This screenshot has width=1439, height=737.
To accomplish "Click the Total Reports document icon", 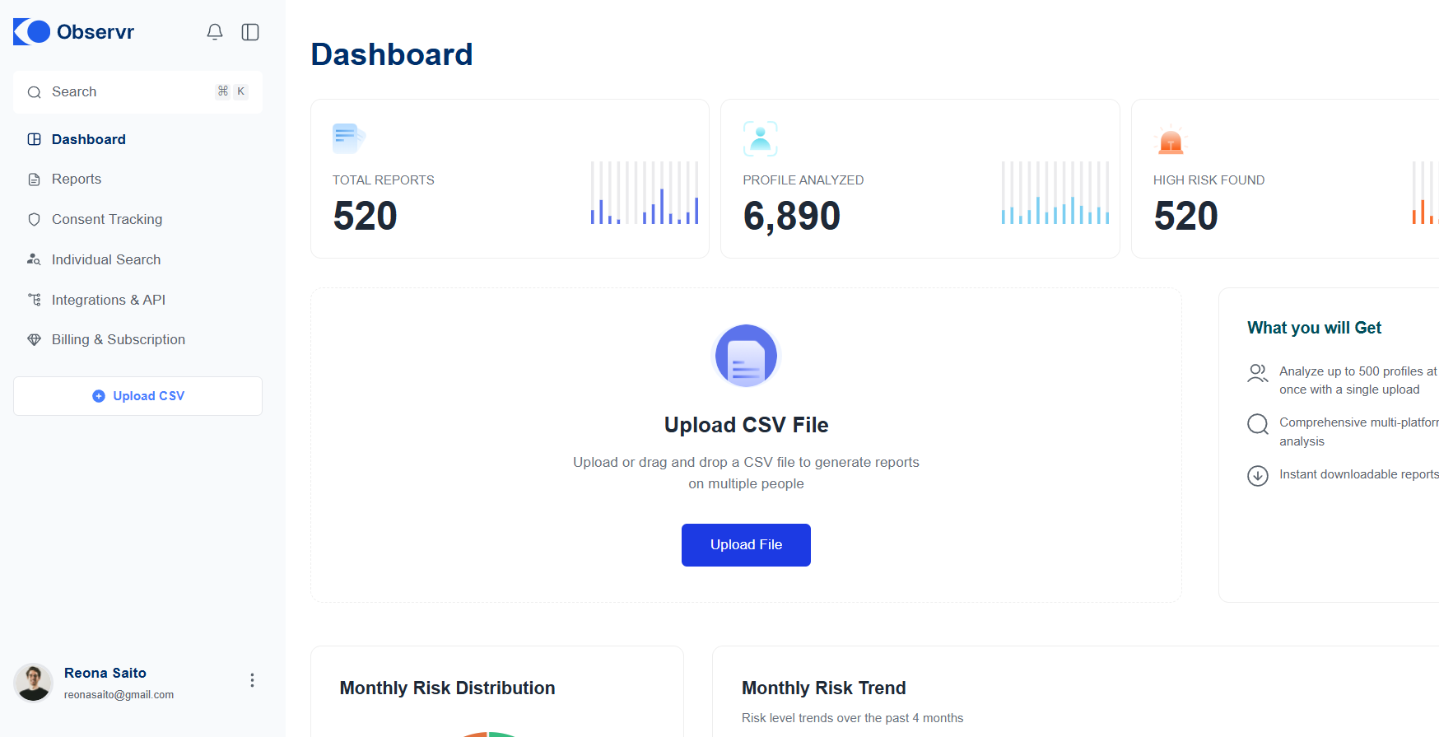I will point(348,138).
